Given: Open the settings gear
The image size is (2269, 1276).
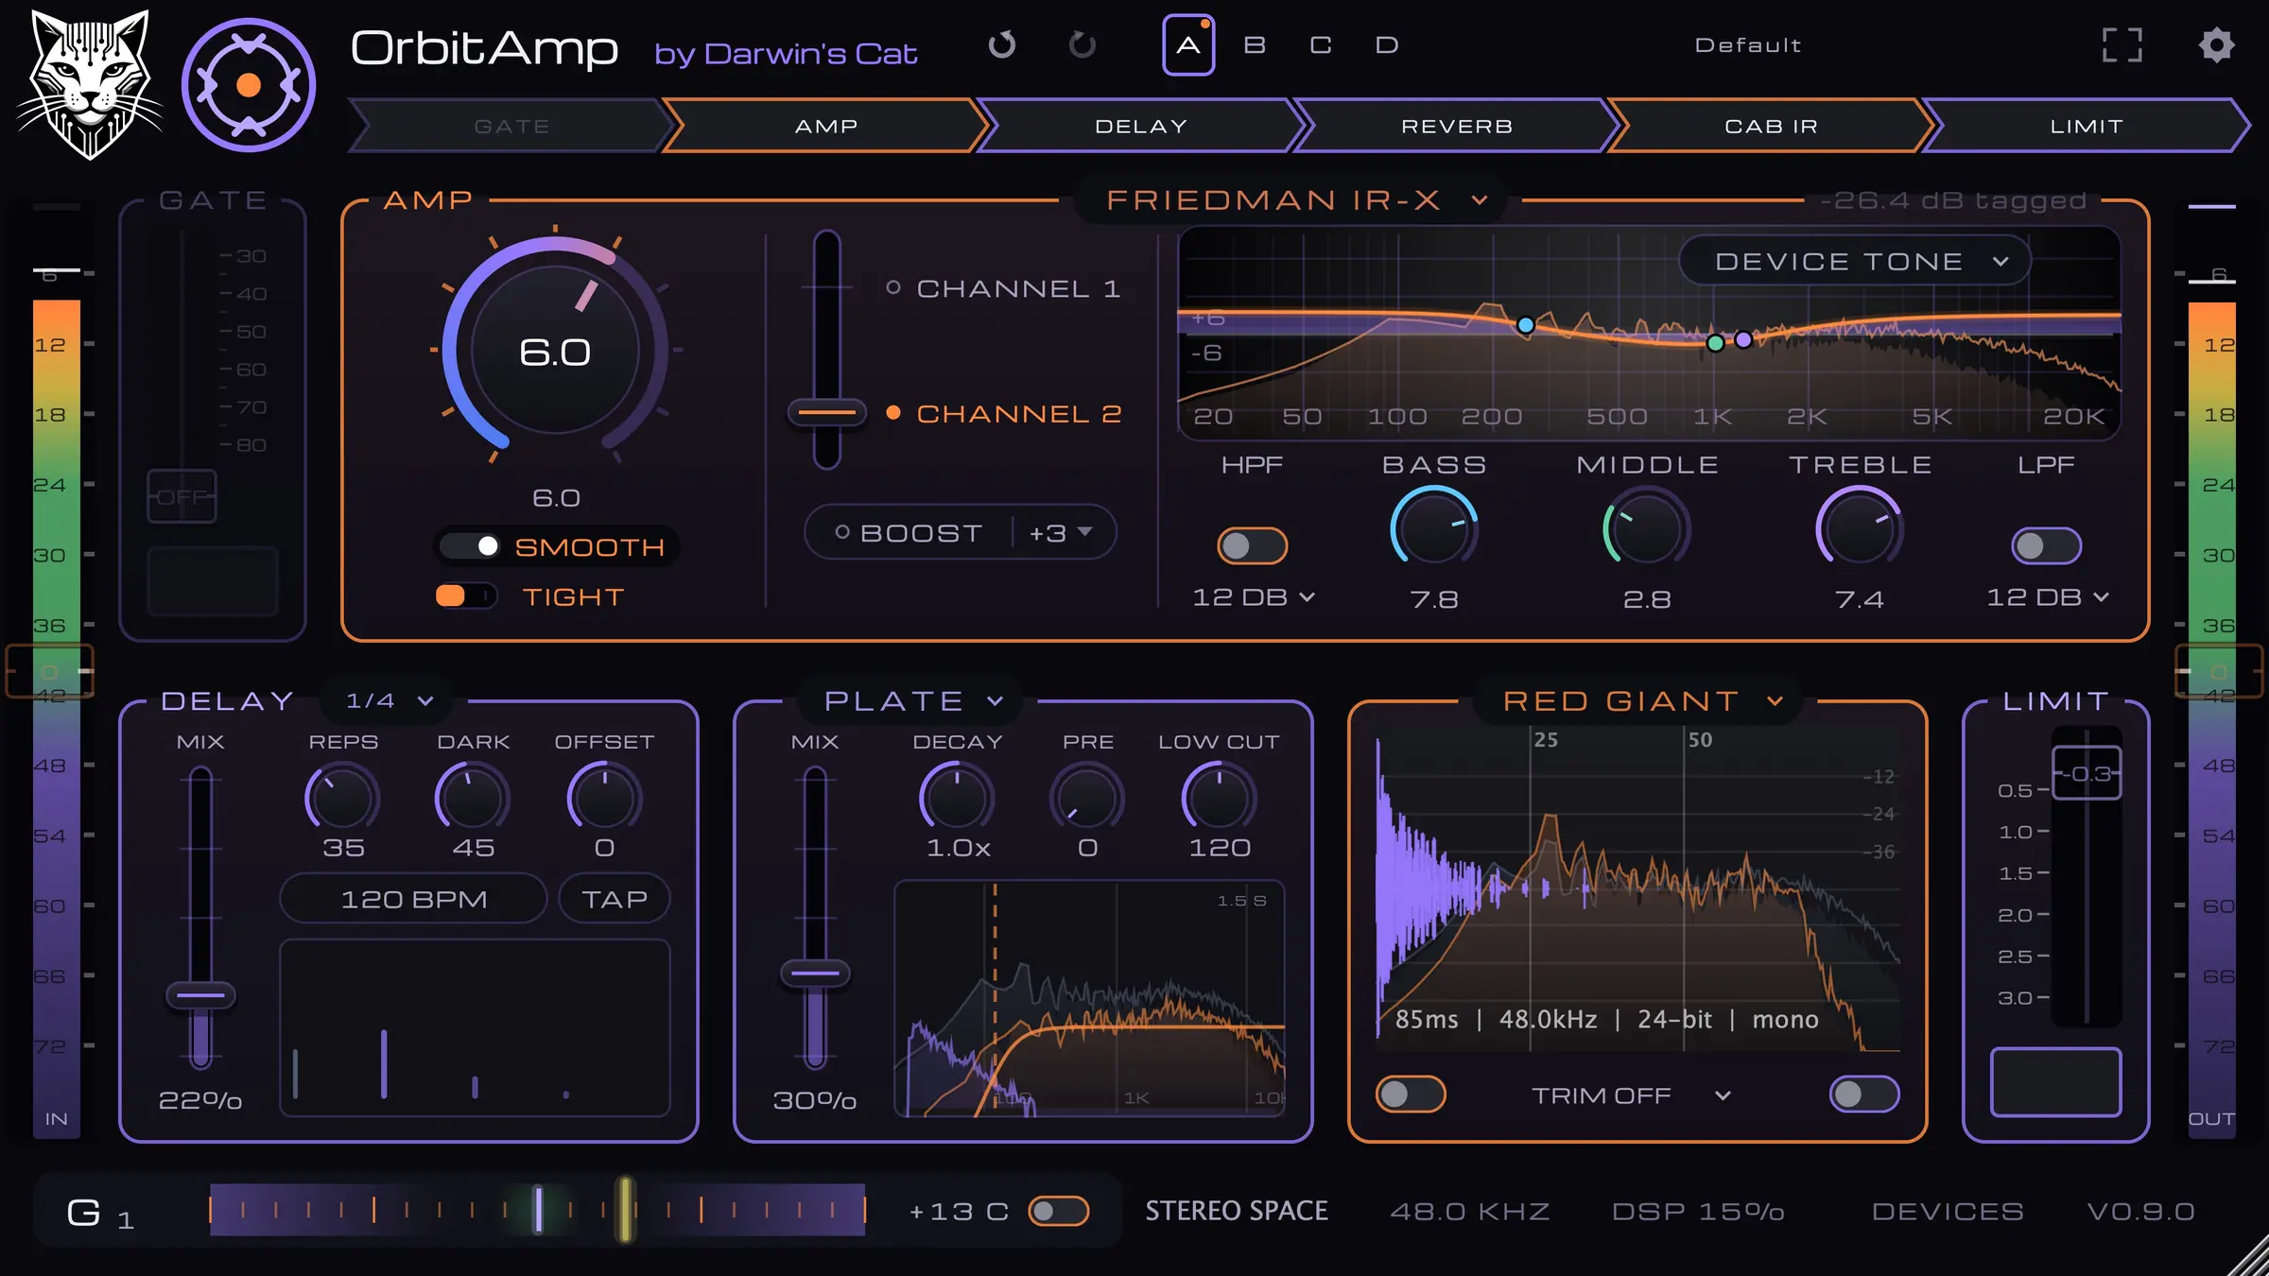Looking at the screenshot, I should (x=2216, y=44).
